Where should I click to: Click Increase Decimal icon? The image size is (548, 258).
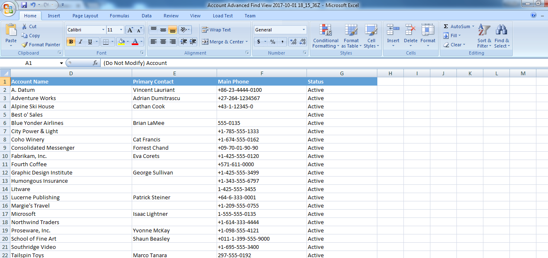(x=293, y=42)
